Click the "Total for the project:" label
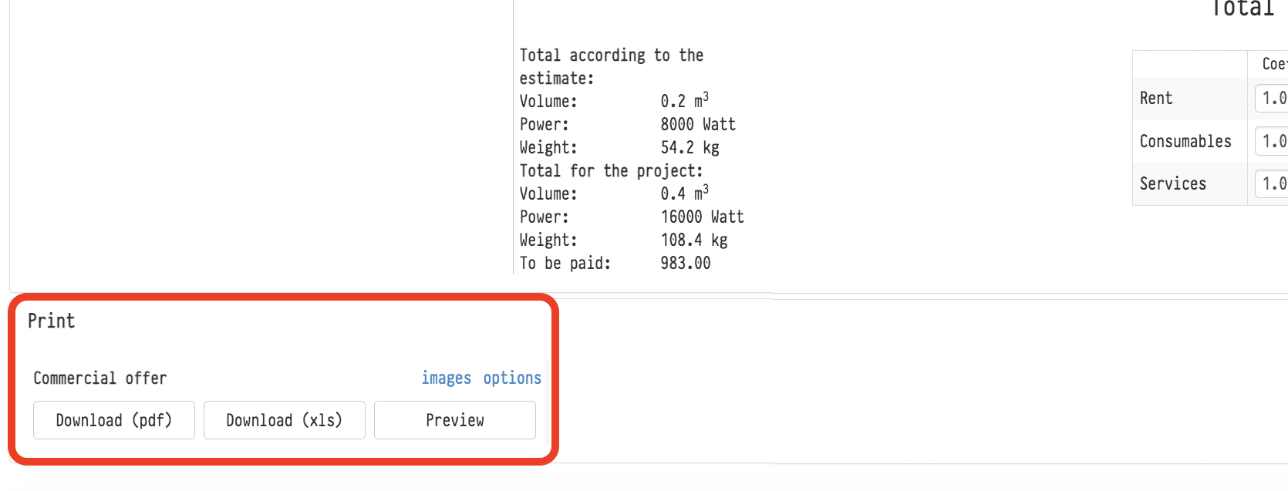1288x491 pixels. coord(611,170)
